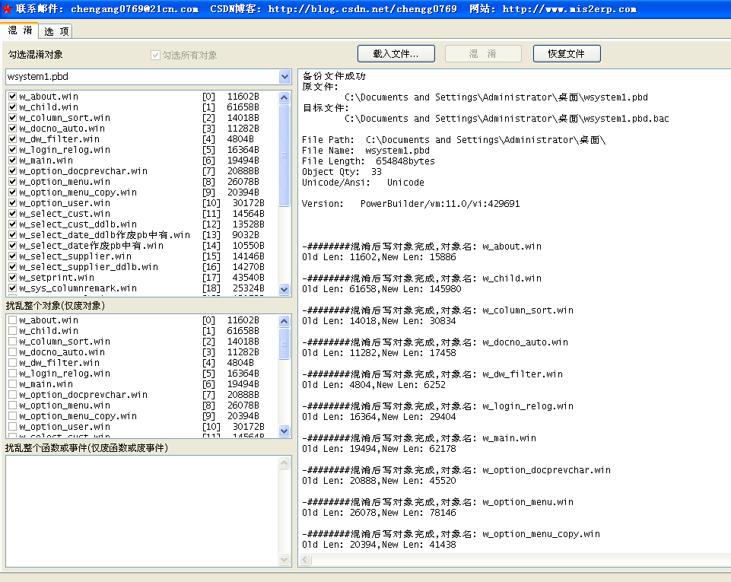The width and height of the screenshot is (731, 582).
Task: Uncheck w_docno_auto.win in the top list
Action: click(x=13, y=129)
